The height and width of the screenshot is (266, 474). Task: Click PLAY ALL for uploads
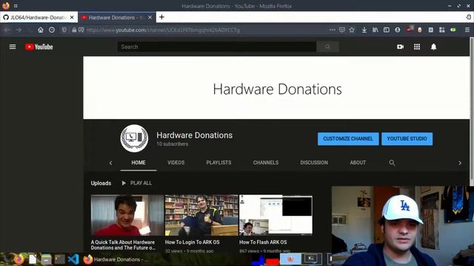point(137,183)
